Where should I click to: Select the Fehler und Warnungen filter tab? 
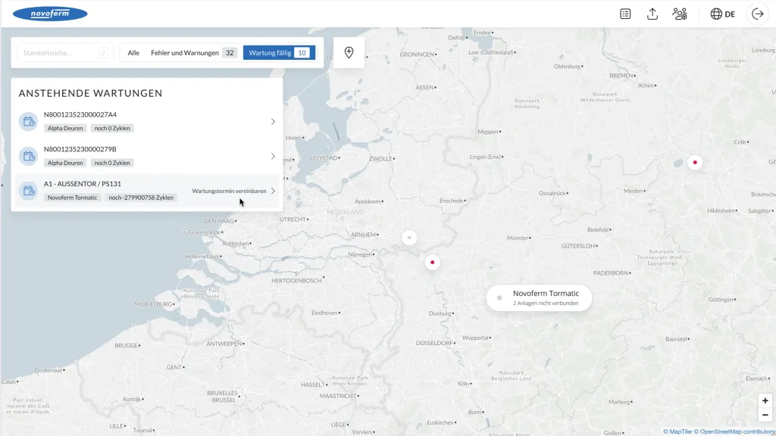pos(194,53)
